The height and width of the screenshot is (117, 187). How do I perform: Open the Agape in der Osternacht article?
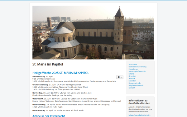49,116
